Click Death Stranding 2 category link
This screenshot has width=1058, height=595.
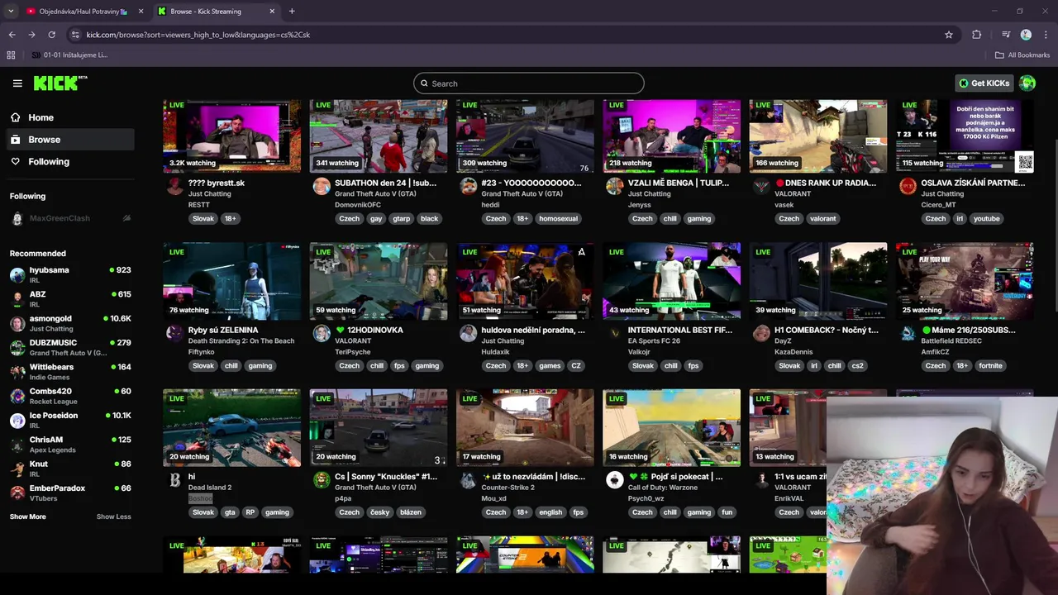(241, 340)
